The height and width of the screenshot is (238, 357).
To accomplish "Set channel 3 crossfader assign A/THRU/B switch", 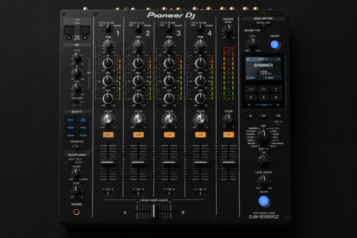I will (169, 193).
